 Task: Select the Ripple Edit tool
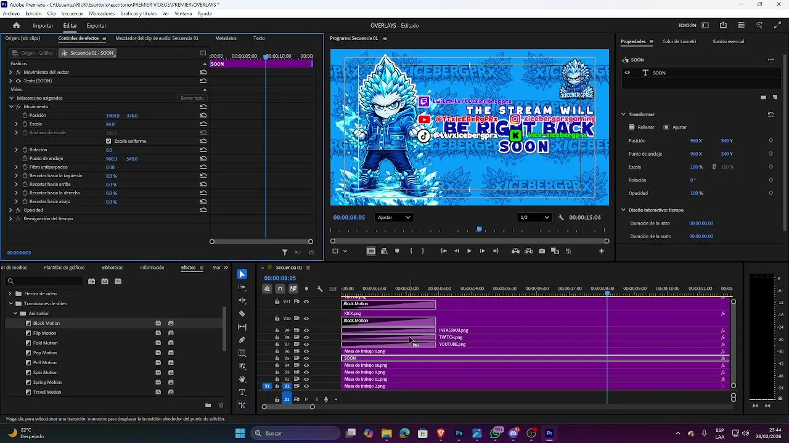[x=242, y=300]
